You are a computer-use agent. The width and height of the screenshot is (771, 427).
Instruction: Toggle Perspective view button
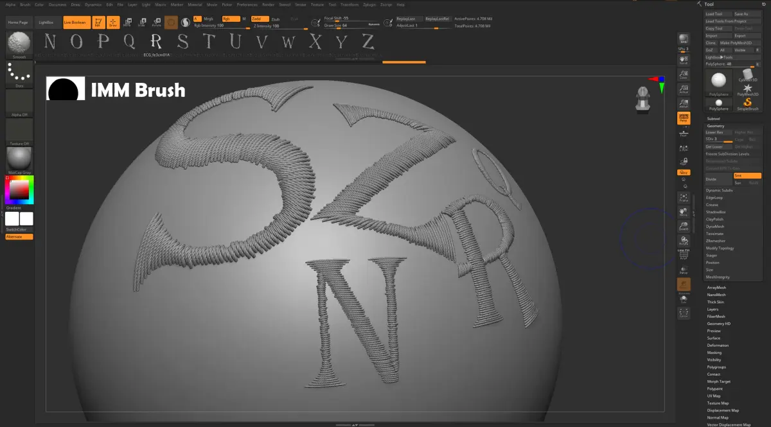click(684, 118)
